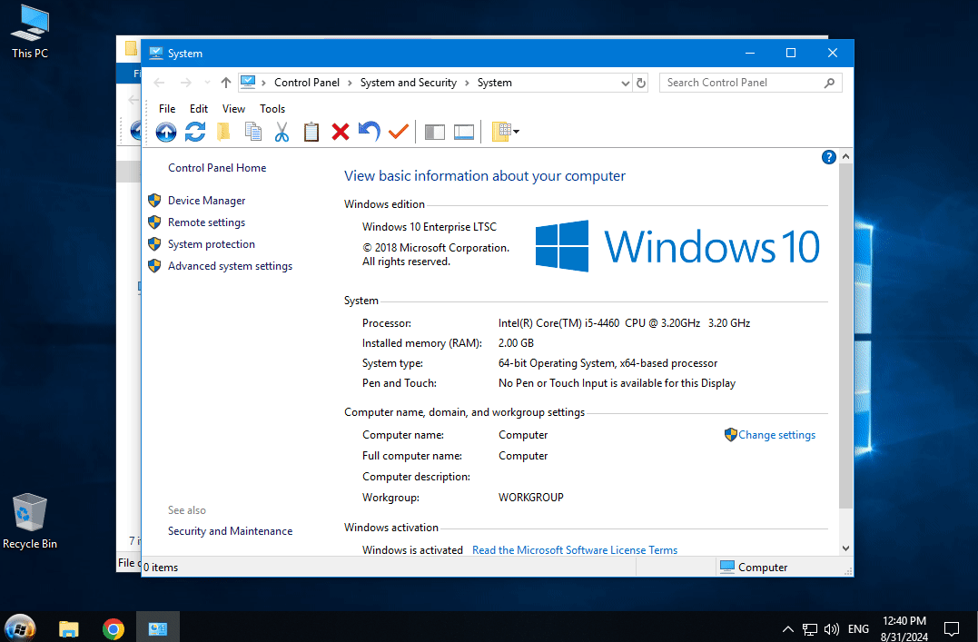Click the volume speaker tray icon

[x=832, y=629]
